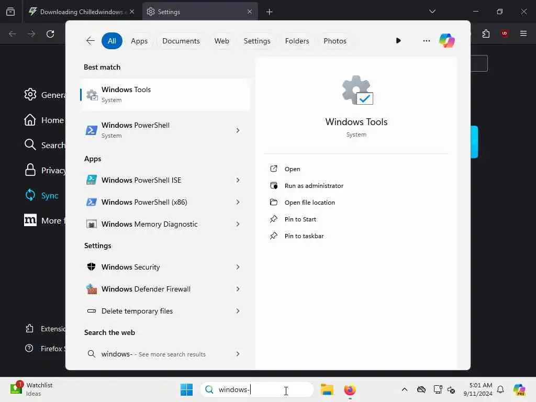Click the large Windows Tools preview icon
Screen dimensions: 536x402
click(357, 90)
